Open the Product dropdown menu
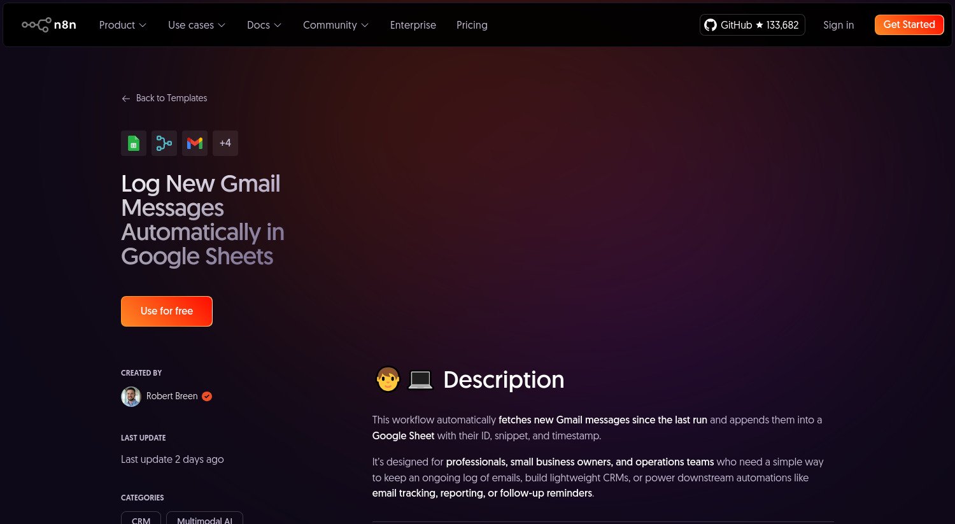This screenshot has width=955, height=524. coord(122,25)
